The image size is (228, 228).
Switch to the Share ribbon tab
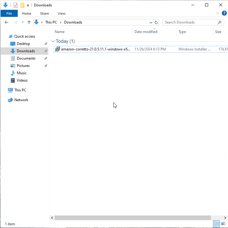click(44, 13)
